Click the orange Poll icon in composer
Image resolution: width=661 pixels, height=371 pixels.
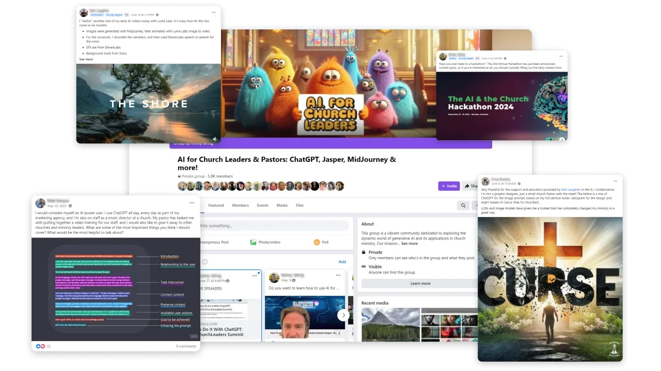point(317,242)
